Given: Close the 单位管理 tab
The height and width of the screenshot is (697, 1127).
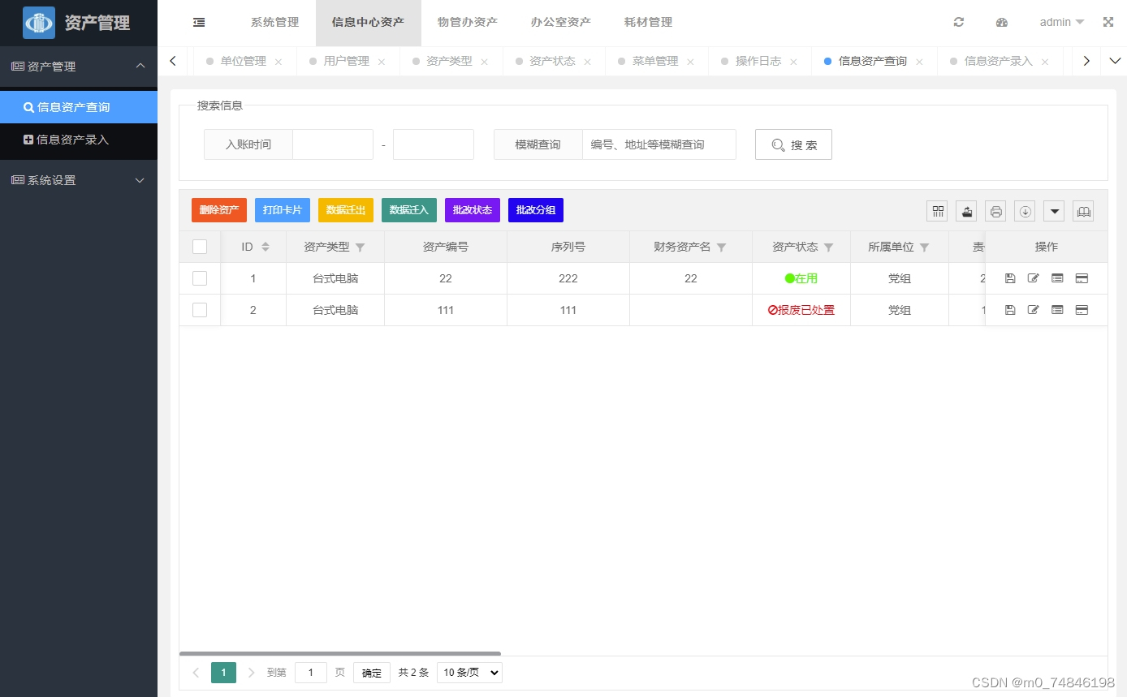Looking at the screenshot, I should pos(279,62).
